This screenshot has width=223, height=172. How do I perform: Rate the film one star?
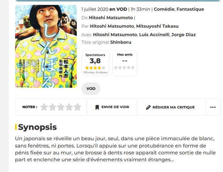point(44,107)
